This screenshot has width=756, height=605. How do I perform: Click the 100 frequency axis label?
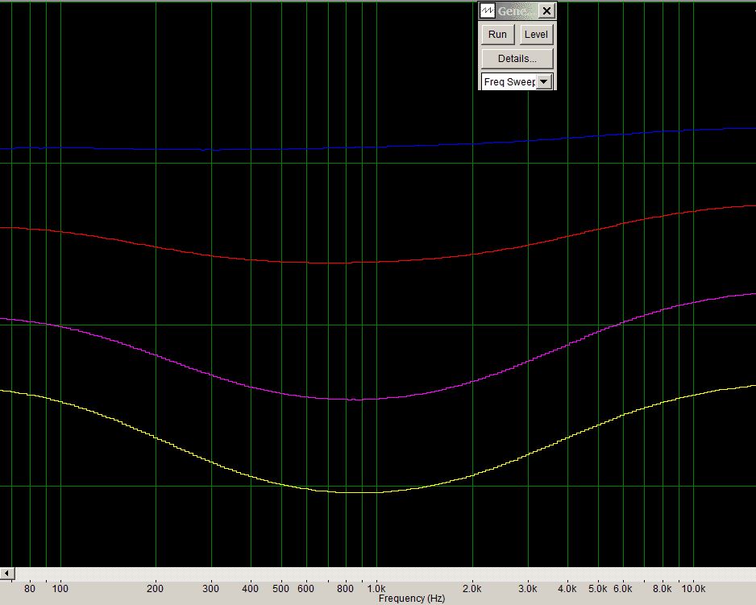[x=60, y=588]
